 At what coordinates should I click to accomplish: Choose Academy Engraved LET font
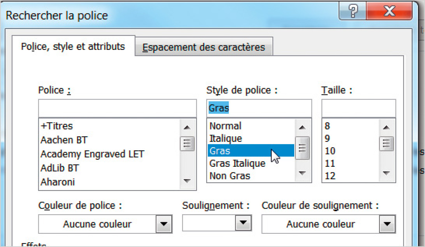click(92, 154)
